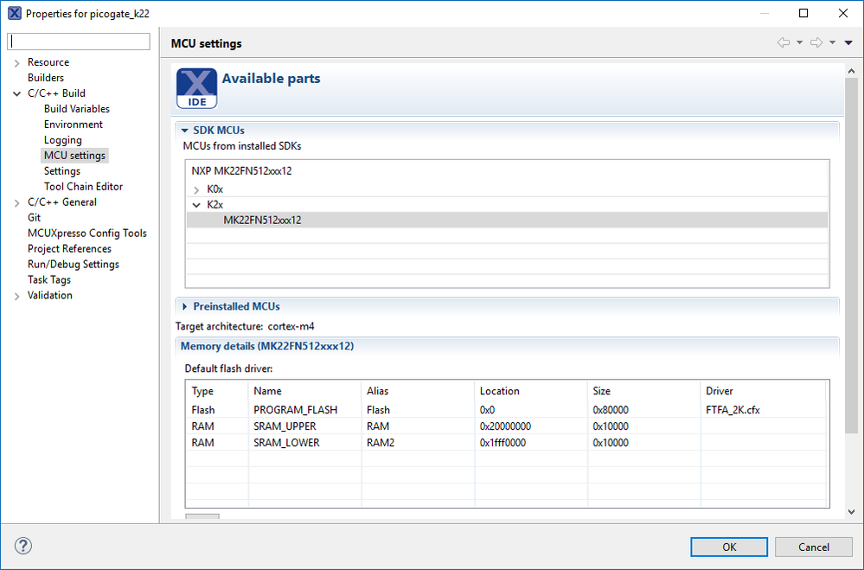Select Builders in the properties tree

[x=46, y=78]
